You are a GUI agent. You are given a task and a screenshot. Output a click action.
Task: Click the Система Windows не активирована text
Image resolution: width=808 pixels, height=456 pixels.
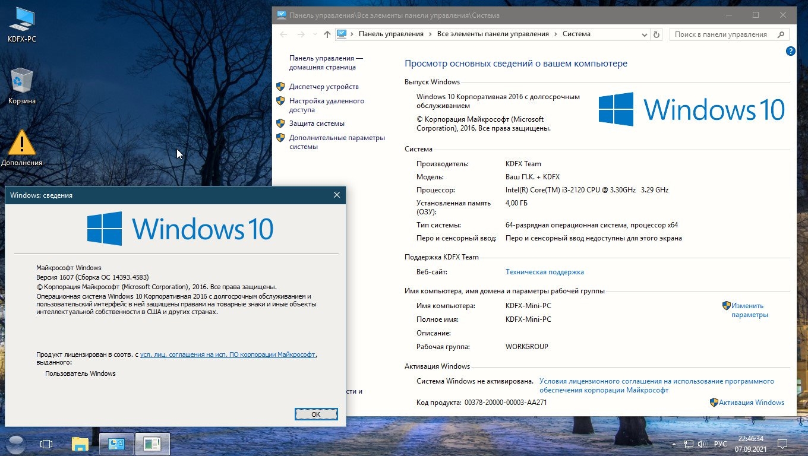point(475,381)
